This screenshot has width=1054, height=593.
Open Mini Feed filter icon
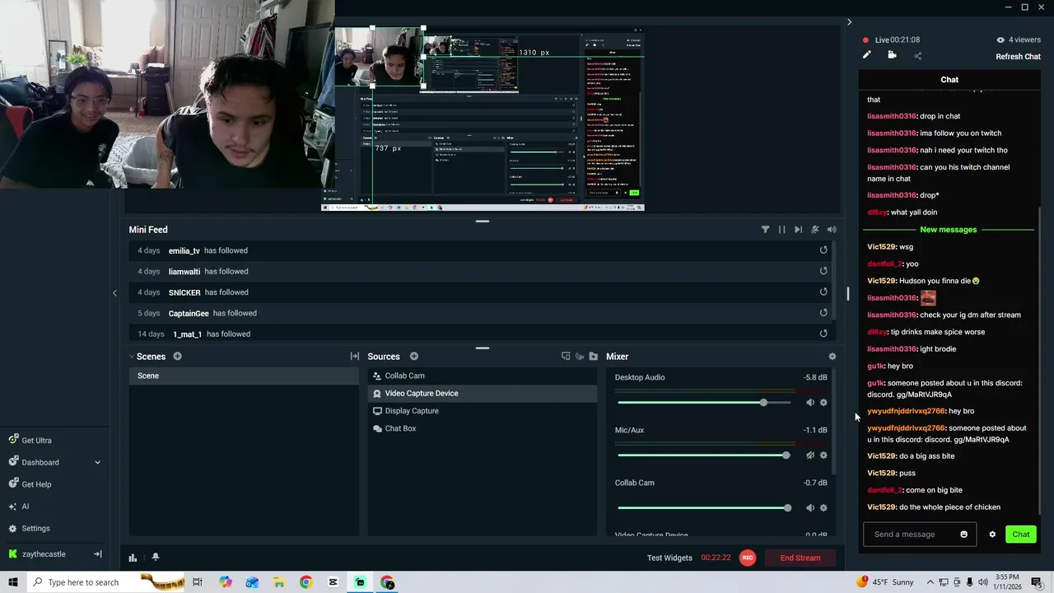[765, 230]
